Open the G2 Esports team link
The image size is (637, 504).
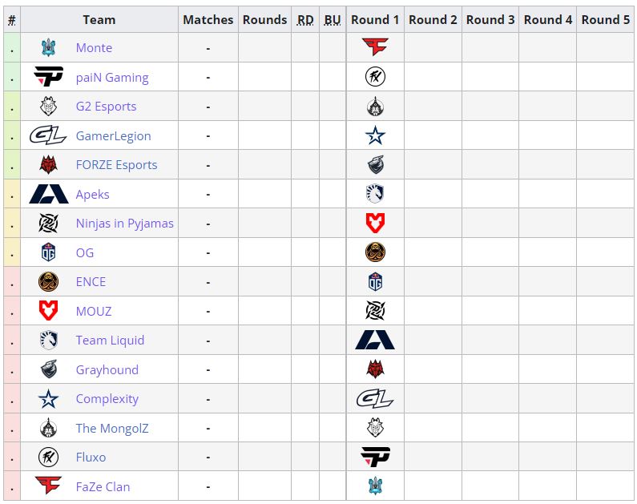coord(106,107)
